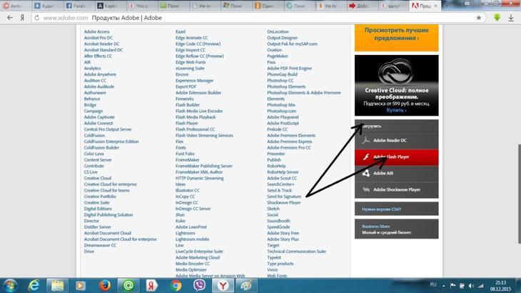Open the Photoshop CC product link
Image resolution: width=521 pixels, height=293 pixels.
click(280, 80)
